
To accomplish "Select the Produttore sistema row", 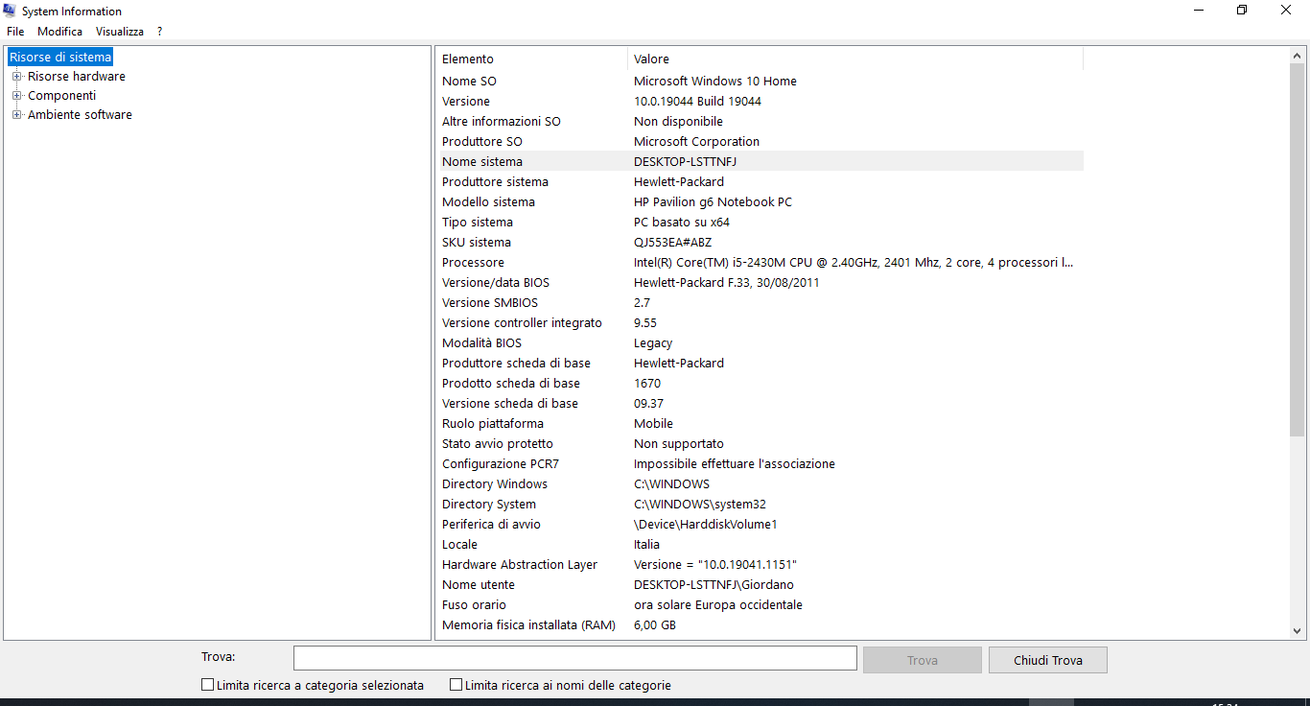I will (760, 182).
